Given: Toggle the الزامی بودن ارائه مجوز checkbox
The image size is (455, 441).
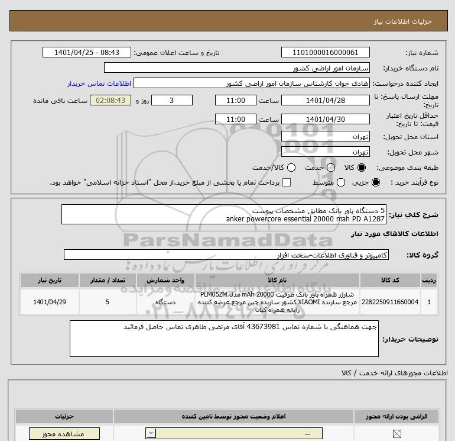Looking at the screenshot, I should click(x=396, y=434).
